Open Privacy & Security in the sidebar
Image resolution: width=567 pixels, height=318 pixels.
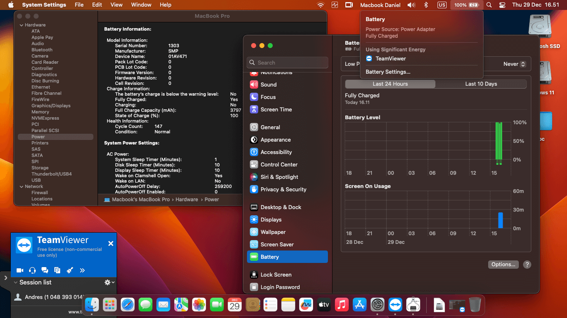coord(287,189)
